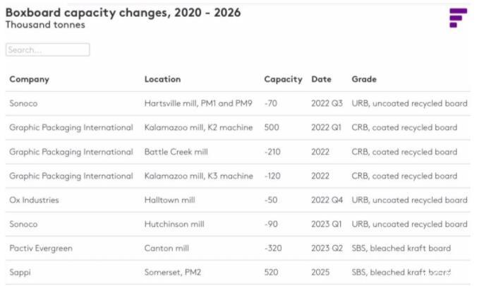Select the Sonoco Hartsville mill row
484x286 pixels.
pos(238,104)
